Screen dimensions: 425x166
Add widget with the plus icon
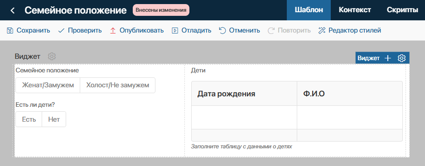pos(388,58)
